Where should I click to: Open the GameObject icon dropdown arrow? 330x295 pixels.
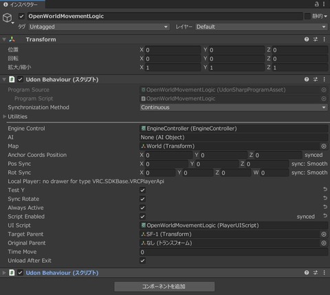13,23
